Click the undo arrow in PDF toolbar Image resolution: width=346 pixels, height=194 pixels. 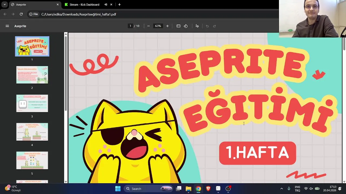click(x=207, y=26)
